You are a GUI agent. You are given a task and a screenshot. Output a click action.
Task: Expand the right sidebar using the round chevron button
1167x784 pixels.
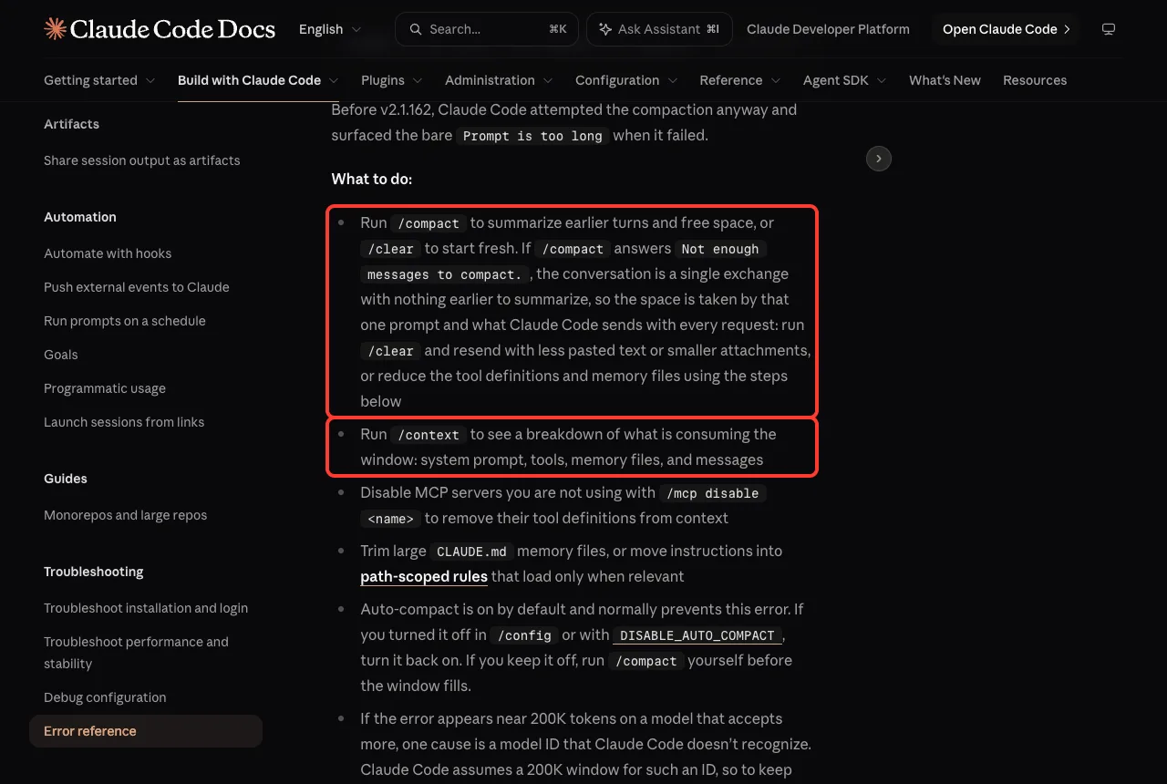pyautogui.click(x=878, y=159)
